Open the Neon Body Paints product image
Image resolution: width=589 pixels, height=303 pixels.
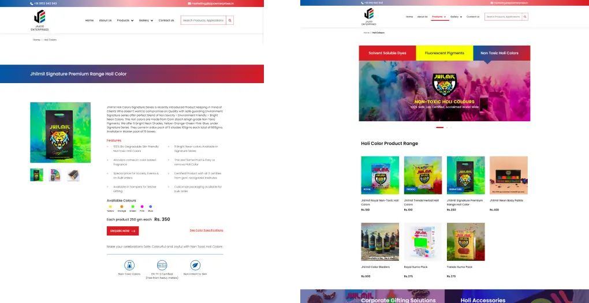(509, 175)
